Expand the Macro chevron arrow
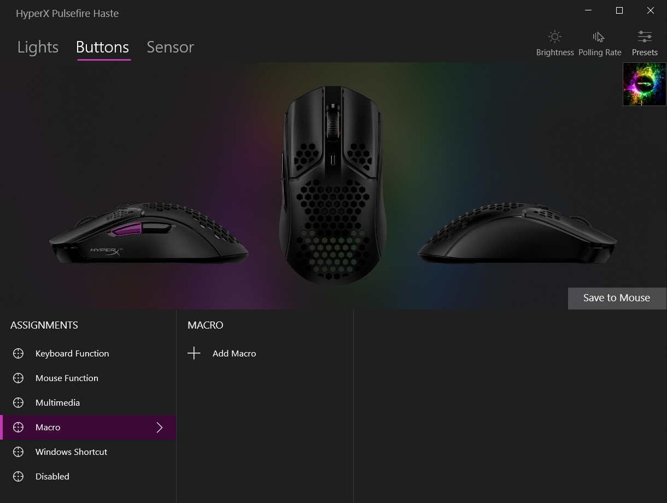This screenshot has width=667, height=503. click(160, 427)
